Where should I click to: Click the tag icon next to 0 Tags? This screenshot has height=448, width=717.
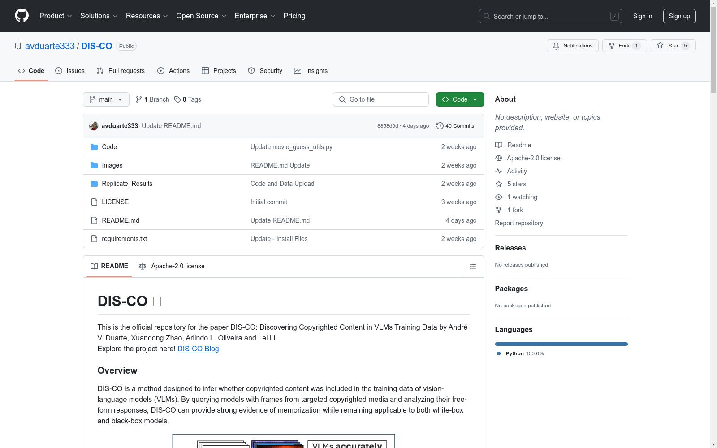(177, 99)
